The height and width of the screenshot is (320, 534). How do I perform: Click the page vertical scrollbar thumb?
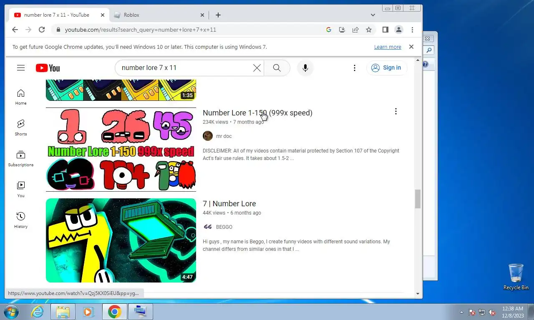pos(418,199)
